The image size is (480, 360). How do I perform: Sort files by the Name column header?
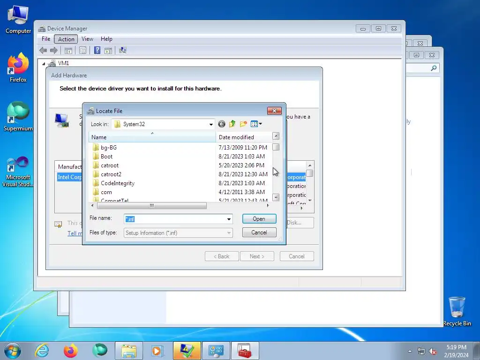152,137
